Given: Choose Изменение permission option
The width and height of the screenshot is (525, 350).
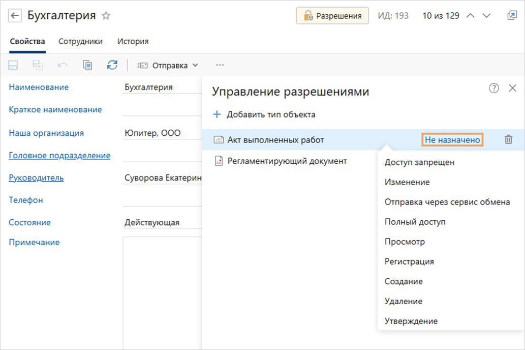Looking at the screenshot, I should (407, 182).
